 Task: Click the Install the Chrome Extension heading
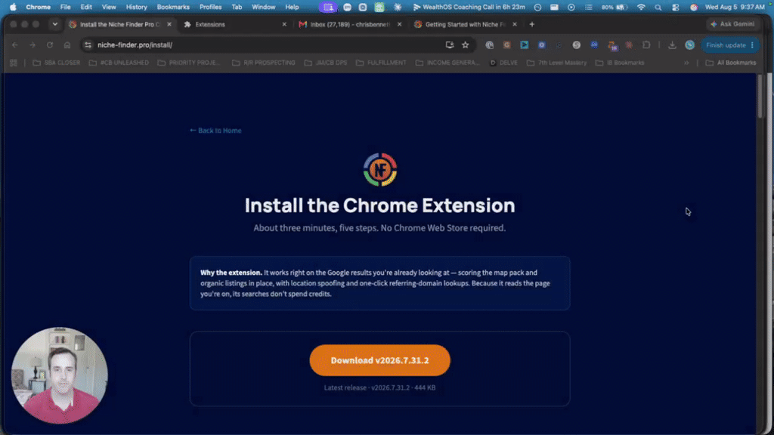(x=379, y=205)
